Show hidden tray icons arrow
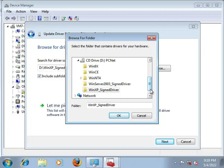The image size is (224, 168). [x=176, y=163]
